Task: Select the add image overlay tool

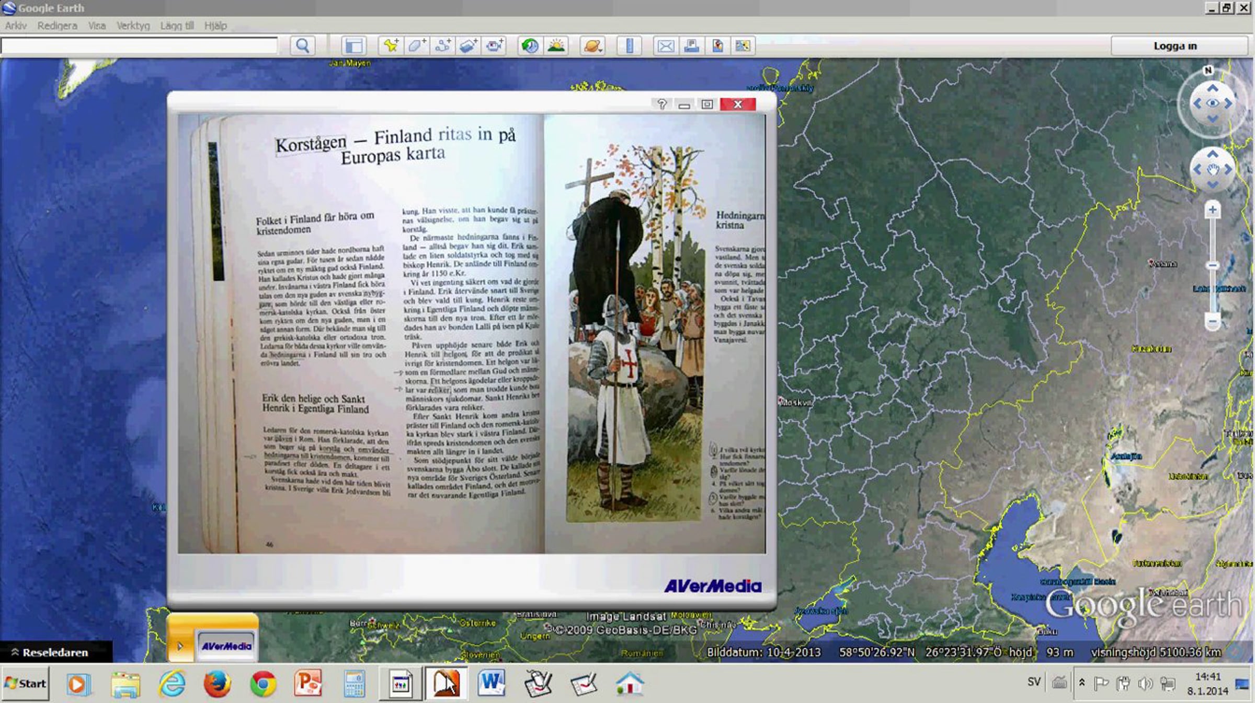Action: tap(468, 46)
